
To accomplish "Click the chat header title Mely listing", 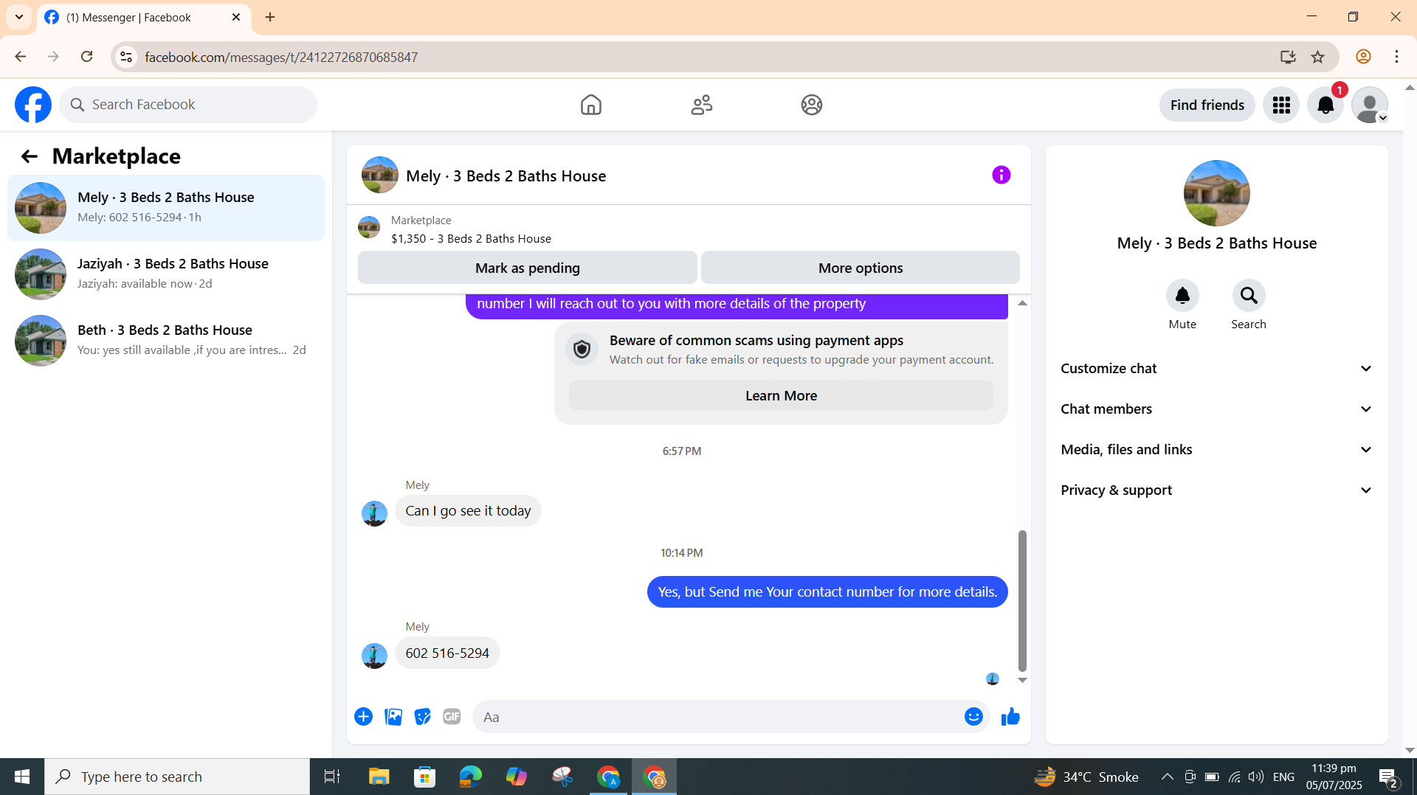I will 506,176.
